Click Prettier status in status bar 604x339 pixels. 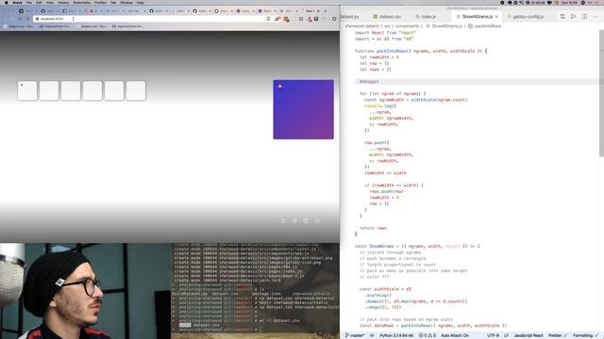point(558,335)
